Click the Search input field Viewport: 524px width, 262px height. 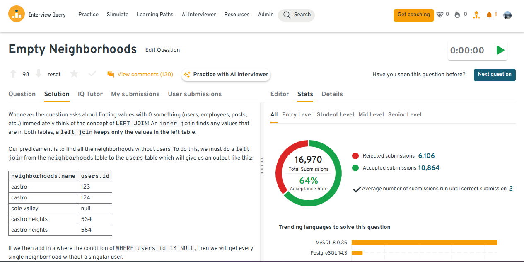[x=297, y=15]
